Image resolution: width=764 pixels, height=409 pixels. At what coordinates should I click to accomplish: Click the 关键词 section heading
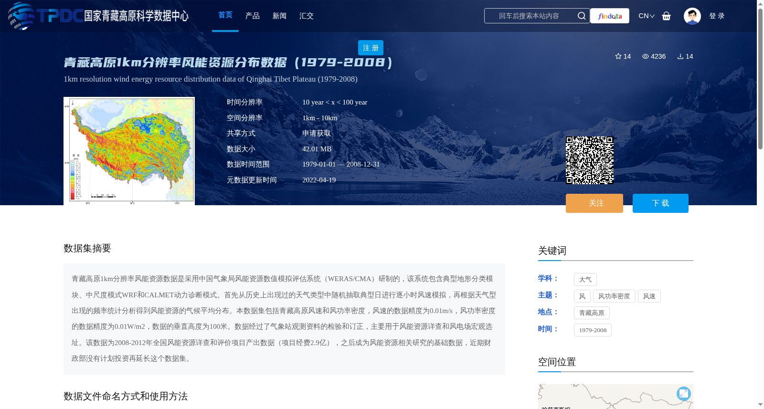[x=552, y=251]
